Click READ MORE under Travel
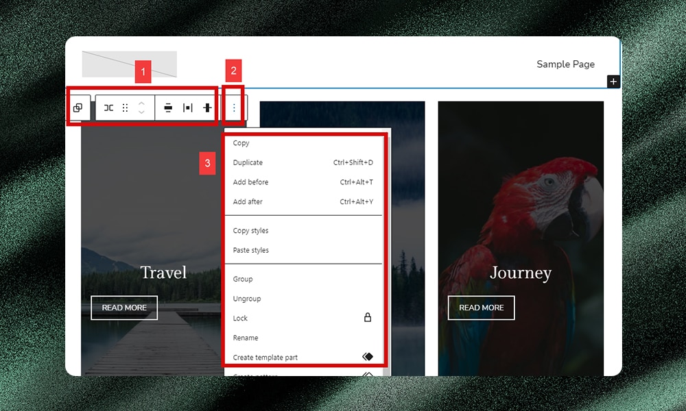The width and height of the screenshot is (686, 411). click(x=124, y=308)
